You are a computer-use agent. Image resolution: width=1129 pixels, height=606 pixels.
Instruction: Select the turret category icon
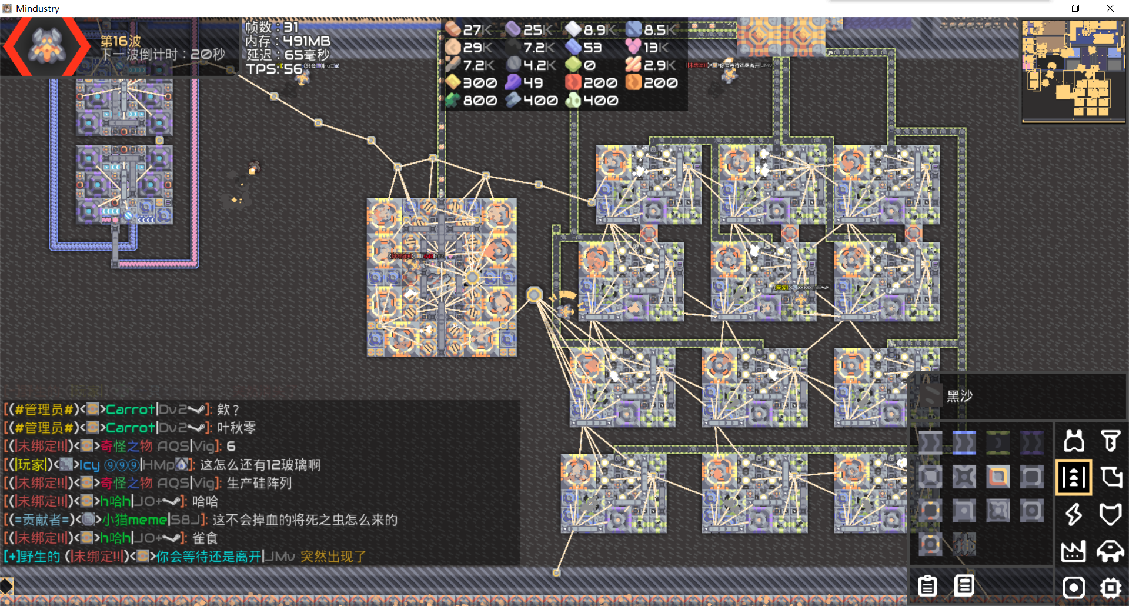pyautogui.click(x=1074, y=441)
